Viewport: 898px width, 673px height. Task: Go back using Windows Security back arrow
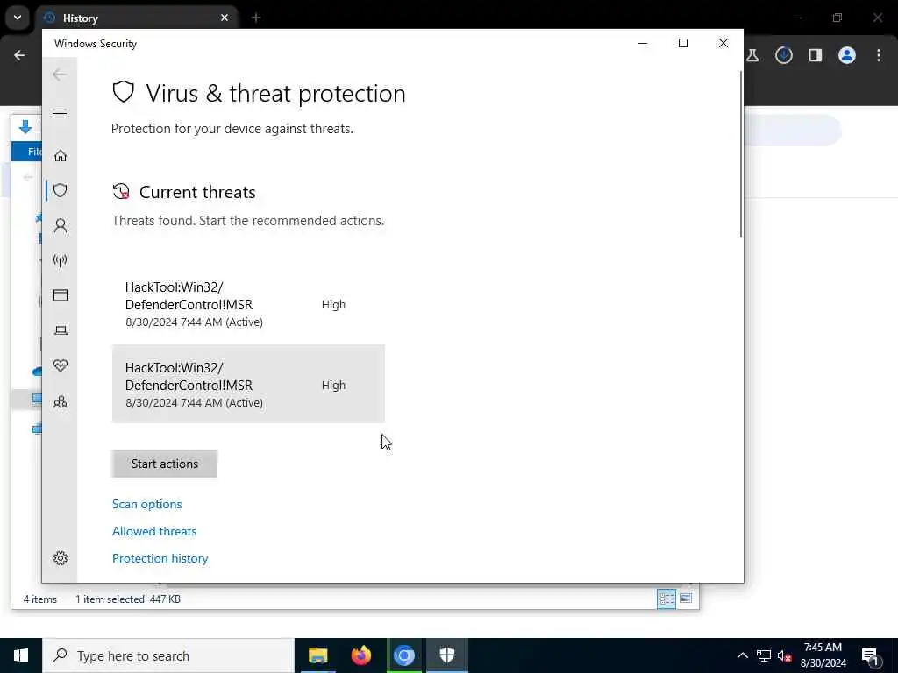(60, 74)
